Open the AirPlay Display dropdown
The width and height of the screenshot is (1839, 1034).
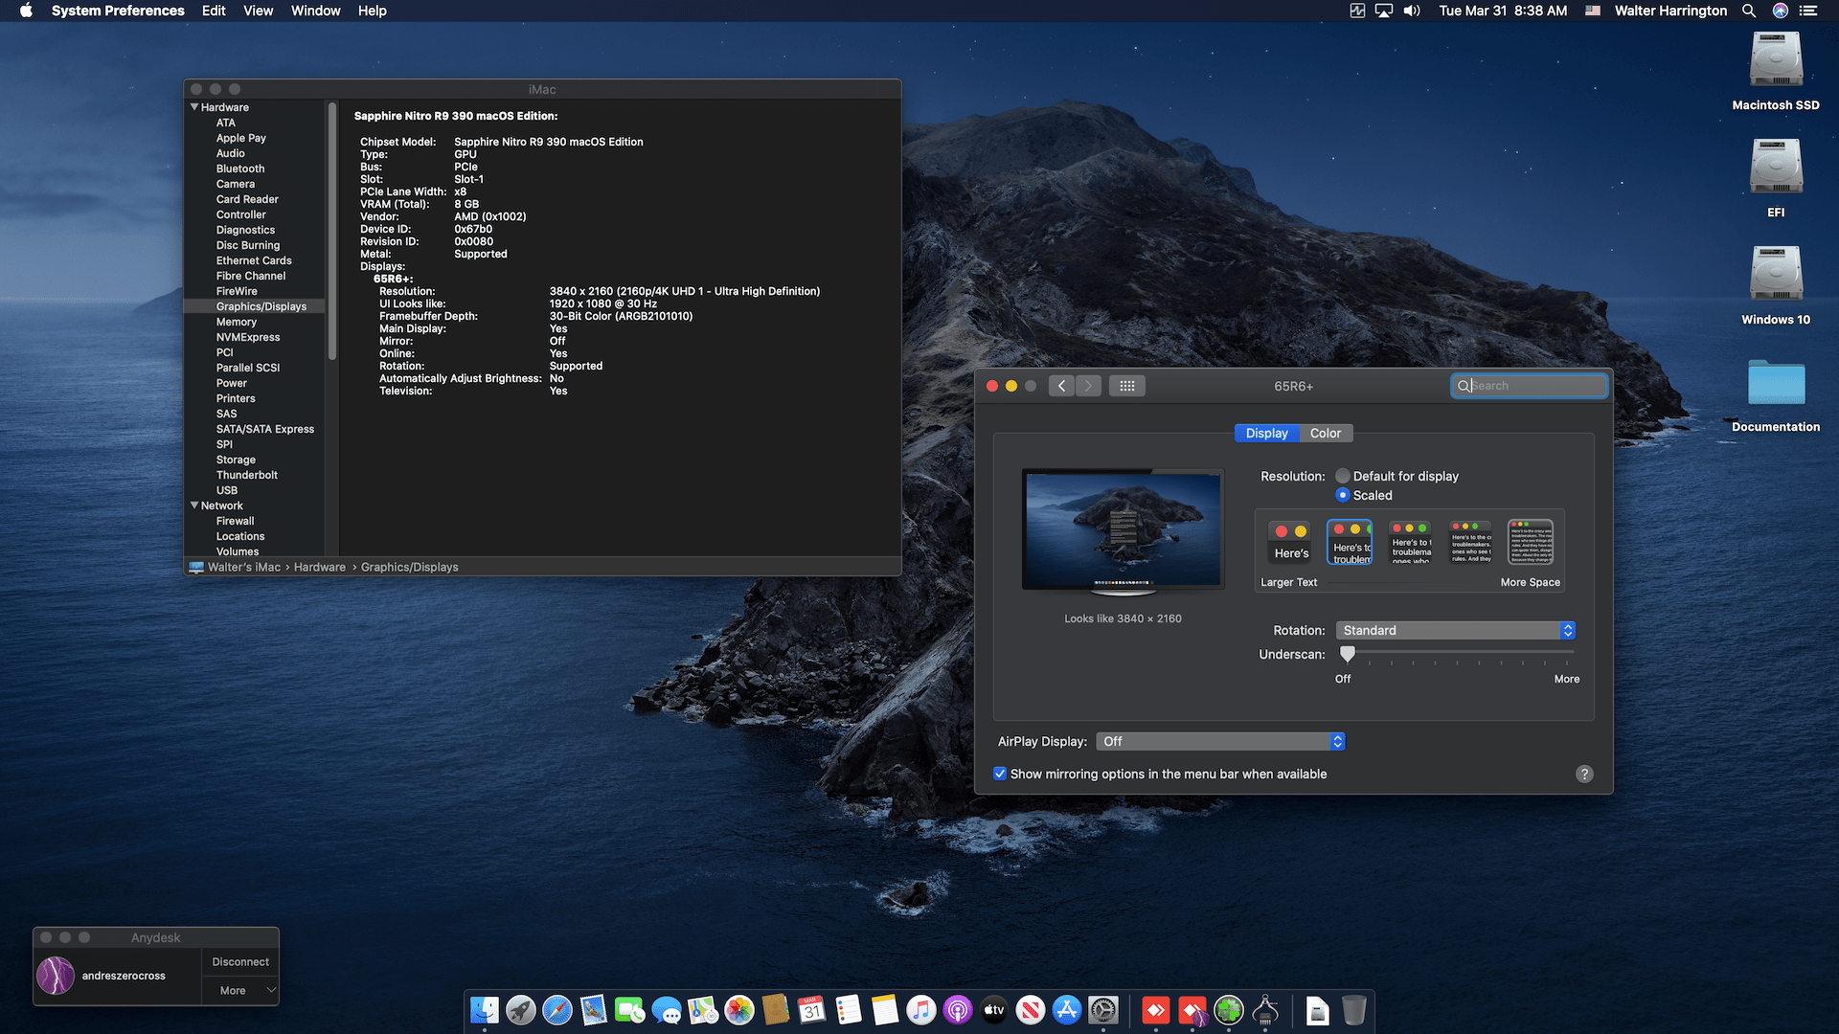click(1220, 741)
